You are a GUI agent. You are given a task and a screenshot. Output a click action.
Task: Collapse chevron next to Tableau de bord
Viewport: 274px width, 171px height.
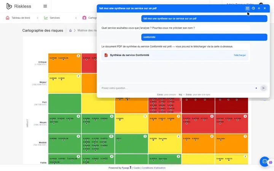point(37,18)
